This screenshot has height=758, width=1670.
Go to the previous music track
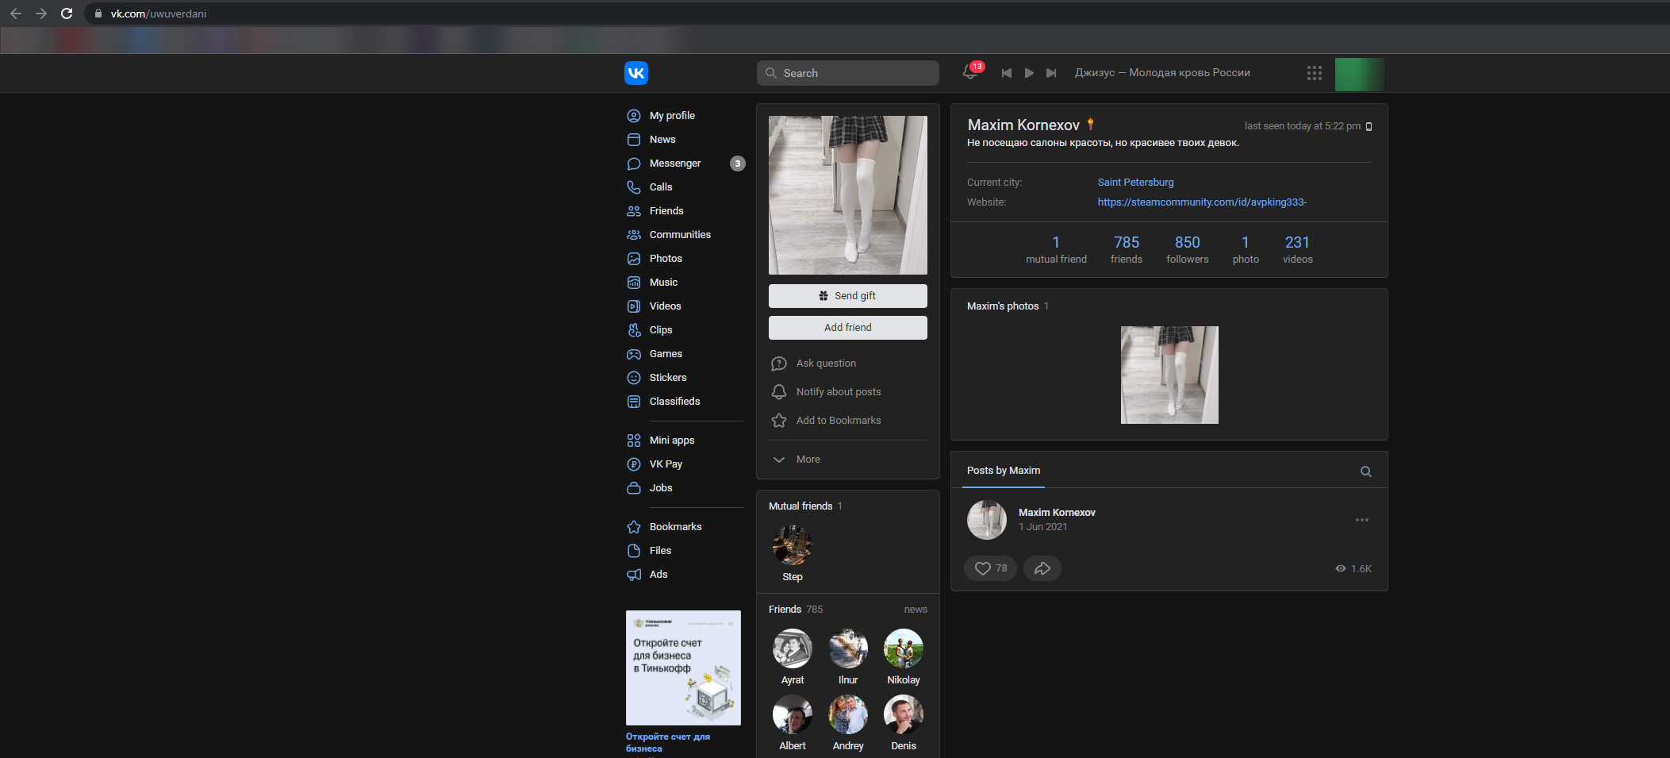tap(1006, 73)
